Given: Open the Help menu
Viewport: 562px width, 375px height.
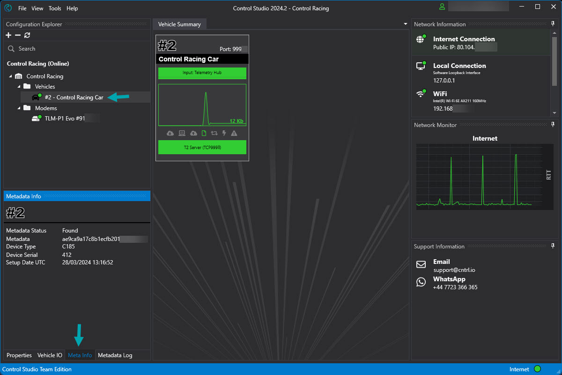Looking at the screenshot, I should 72,8.
